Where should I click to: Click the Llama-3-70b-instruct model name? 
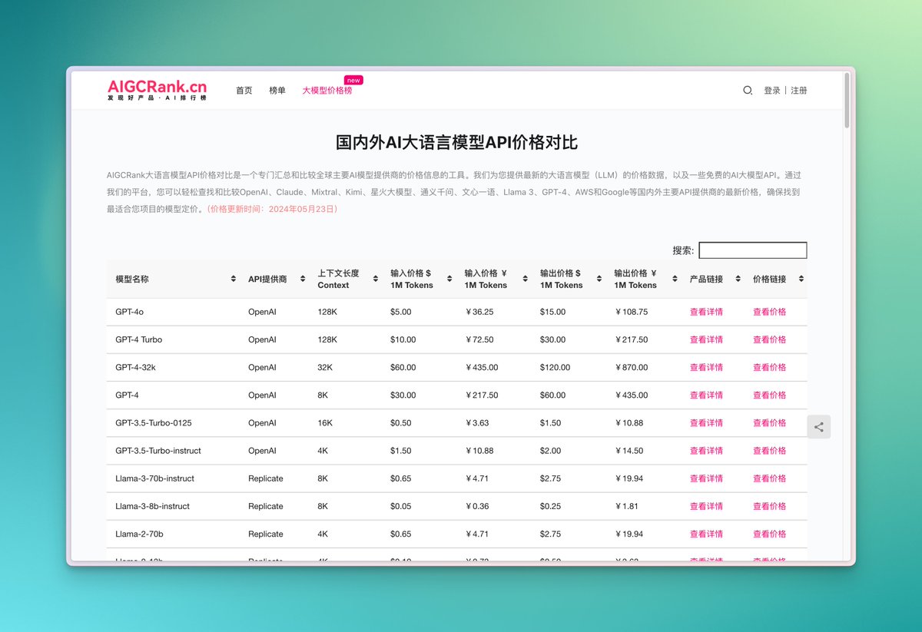(x=154, y=478)
